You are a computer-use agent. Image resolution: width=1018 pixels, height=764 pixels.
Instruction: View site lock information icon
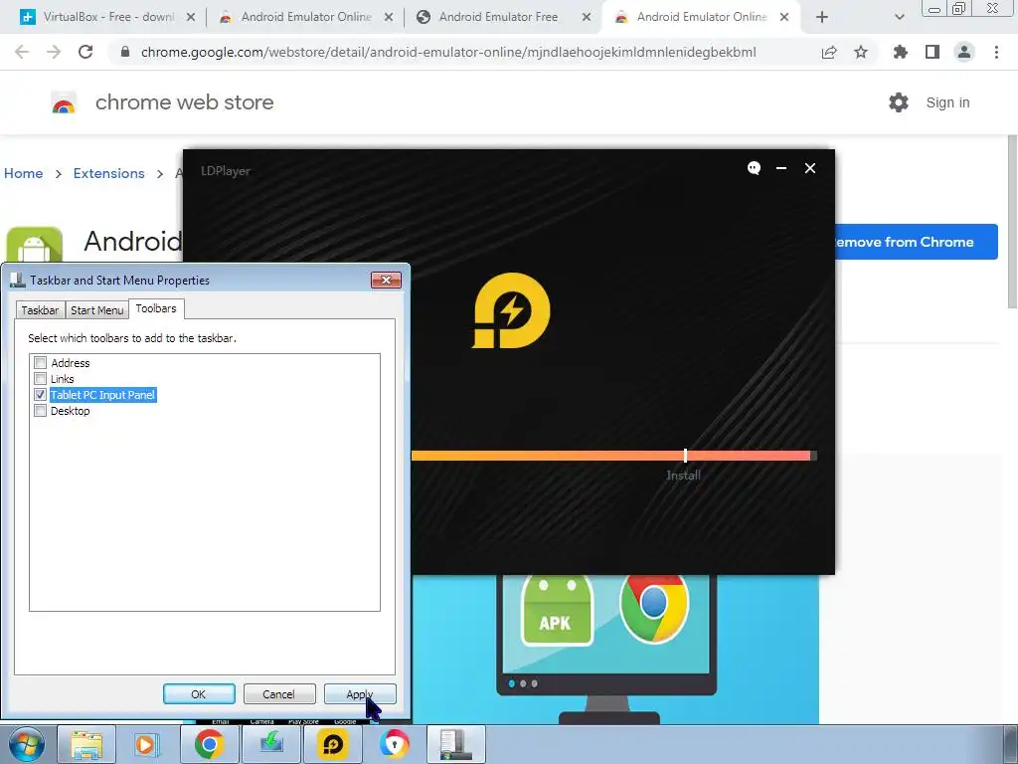(125, 52)
